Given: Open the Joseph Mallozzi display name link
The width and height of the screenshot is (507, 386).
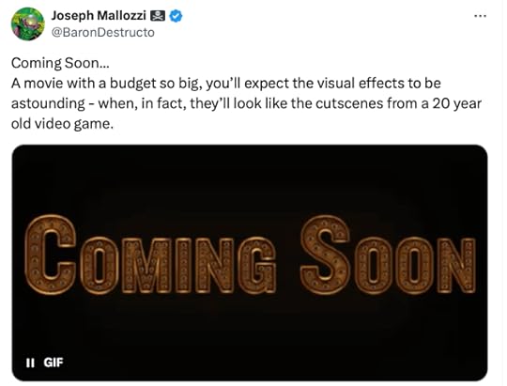Looking at the screenshot, I should tap(99, 16).
